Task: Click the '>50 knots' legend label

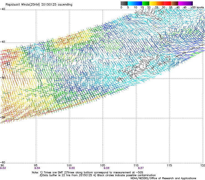Action: point(197,7)
